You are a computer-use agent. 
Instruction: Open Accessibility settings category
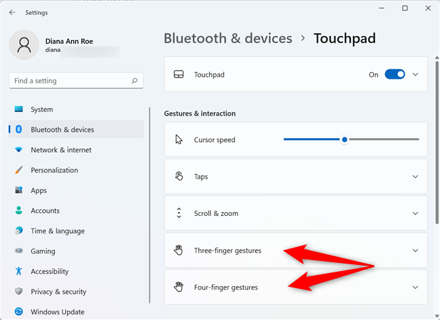pyautogui.click(x=76, y=271)
